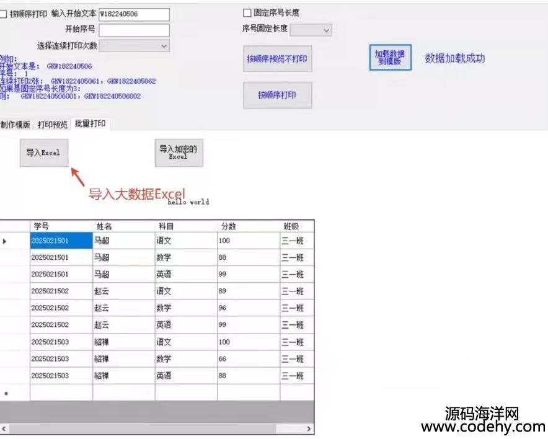548x439 pixels.
Task: Select the first row's arrow indicator
Action: [x=6, y=241]
